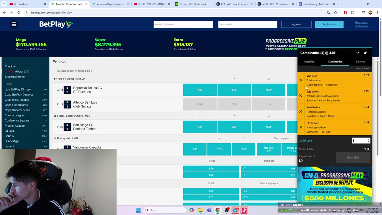
Task: Click the Super jackpot amount
Action: pyautogui.click(x=108, y=44)
